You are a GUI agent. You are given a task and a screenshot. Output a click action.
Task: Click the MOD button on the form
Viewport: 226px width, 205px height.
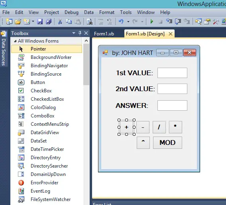pyautogui.click(x=167, y=143)
